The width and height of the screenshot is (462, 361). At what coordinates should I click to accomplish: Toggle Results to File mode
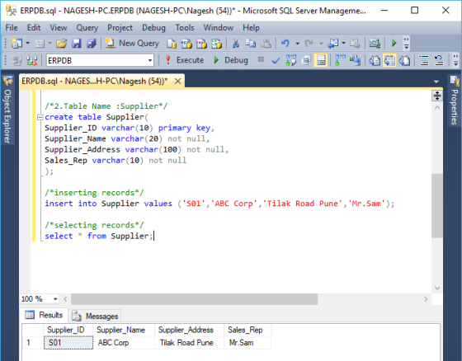click(x=405, y=61)
